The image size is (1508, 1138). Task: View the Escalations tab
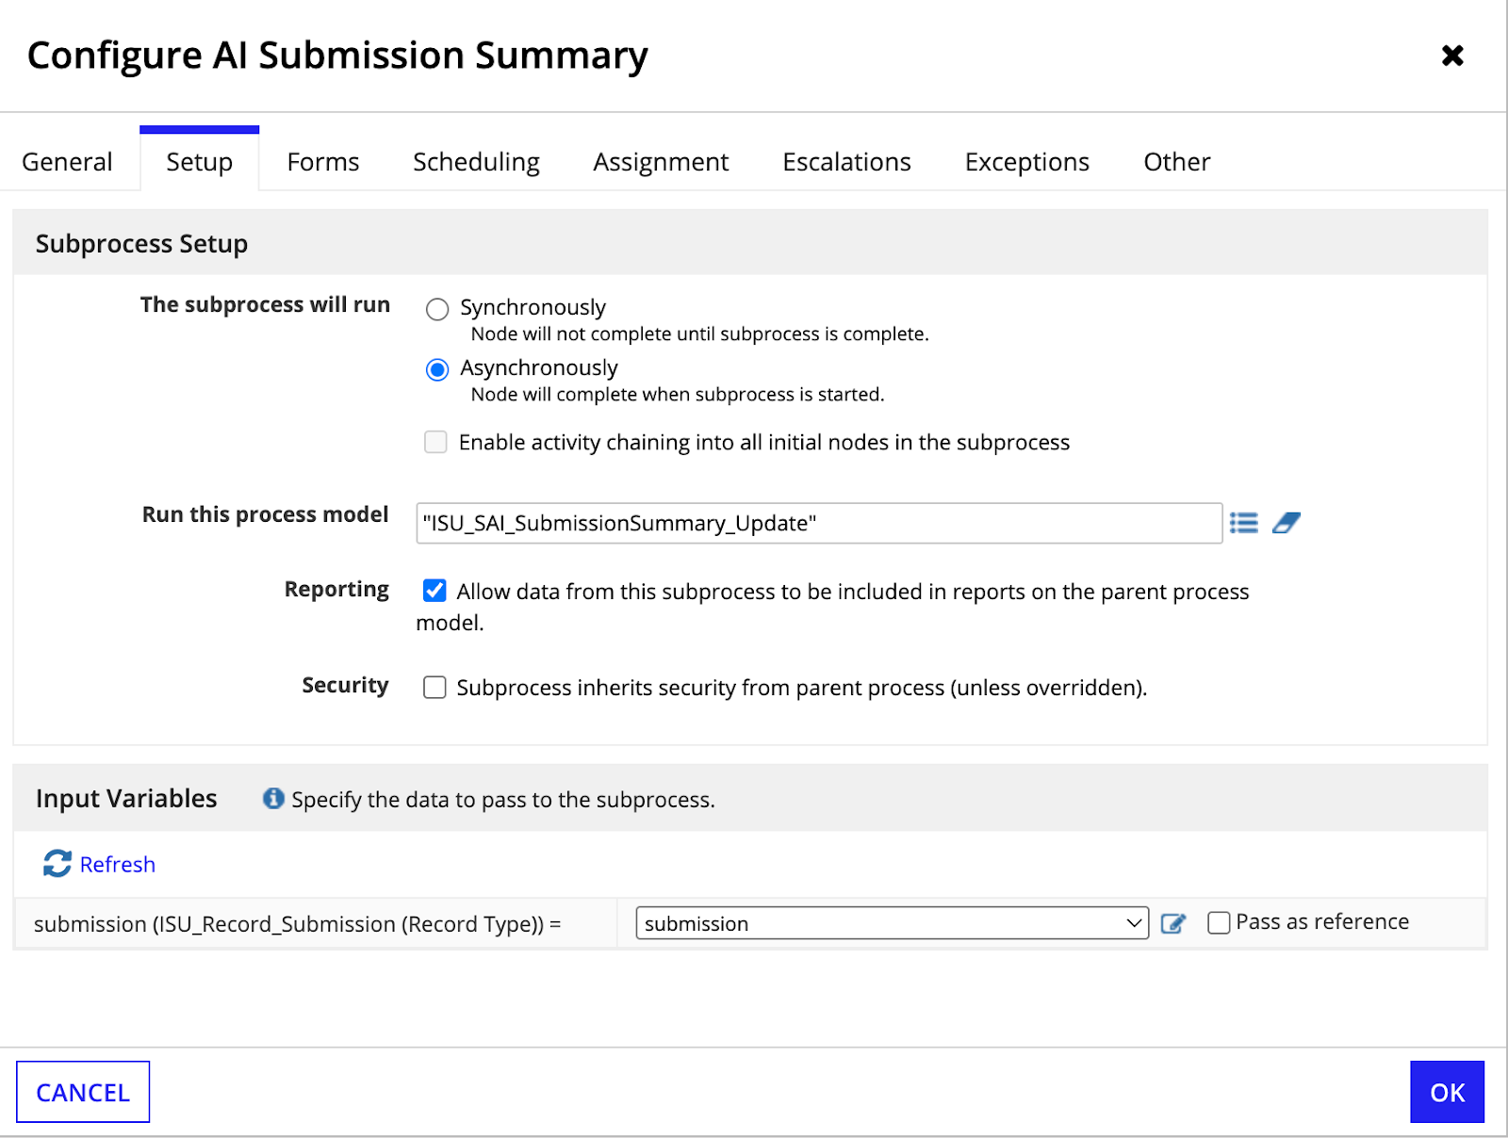846,162
